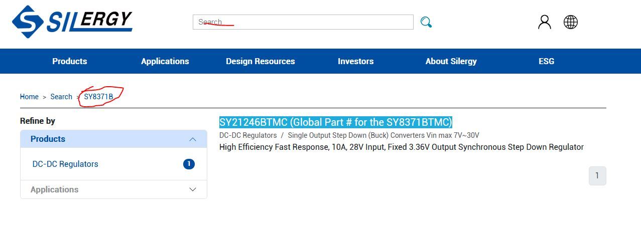Open the globe language selector

point(571,22)
